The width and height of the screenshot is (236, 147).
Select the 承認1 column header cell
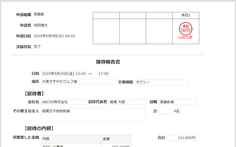click(x=186, y=16)
